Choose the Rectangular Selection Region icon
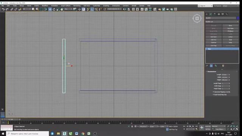 point(41,9)
